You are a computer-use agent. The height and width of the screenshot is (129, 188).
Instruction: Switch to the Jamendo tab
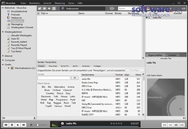[x=86, y=66]
